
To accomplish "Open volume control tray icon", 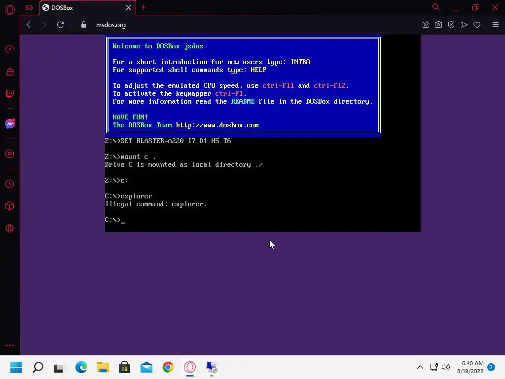I will click(446, 367).
